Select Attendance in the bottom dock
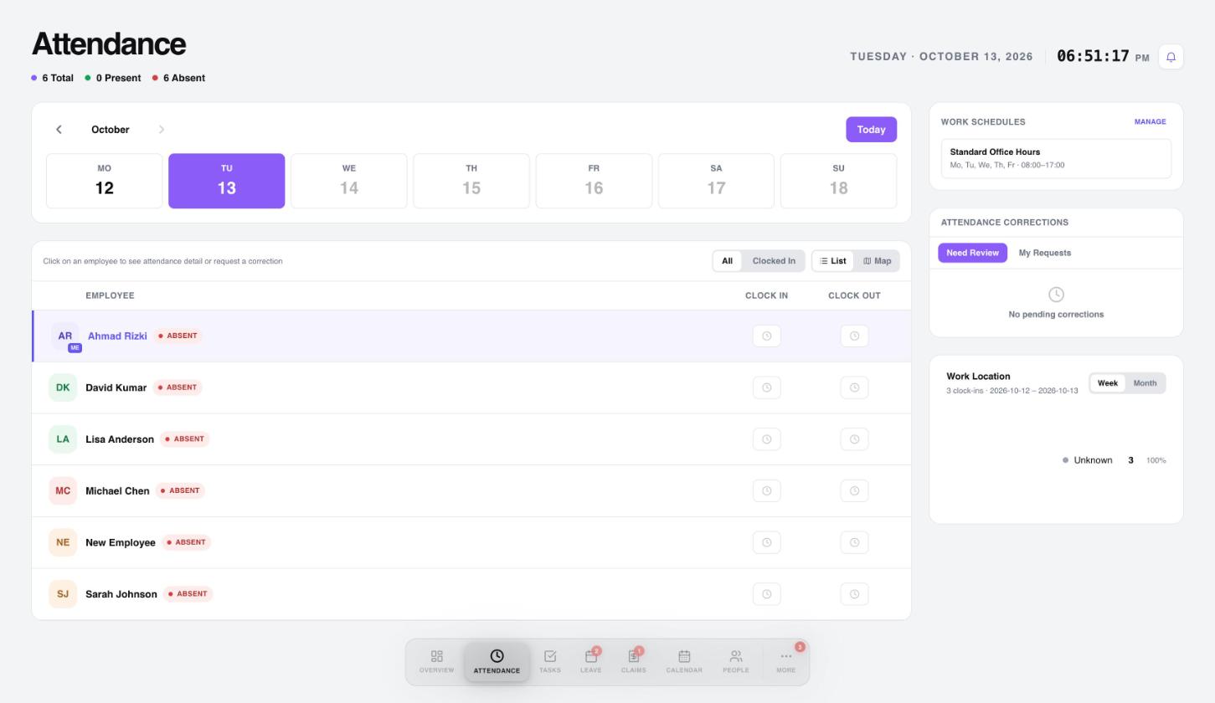The image size is (1215, 703). pyautogui.click(x=497, y=662)
